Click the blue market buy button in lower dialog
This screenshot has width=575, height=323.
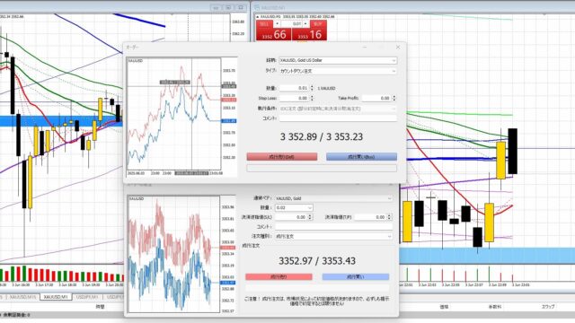[356, 277]
